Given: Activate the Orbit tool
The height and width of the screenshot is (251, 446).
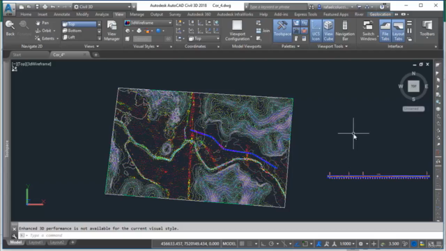Looking at the screenshot, I should click(44, 31).
